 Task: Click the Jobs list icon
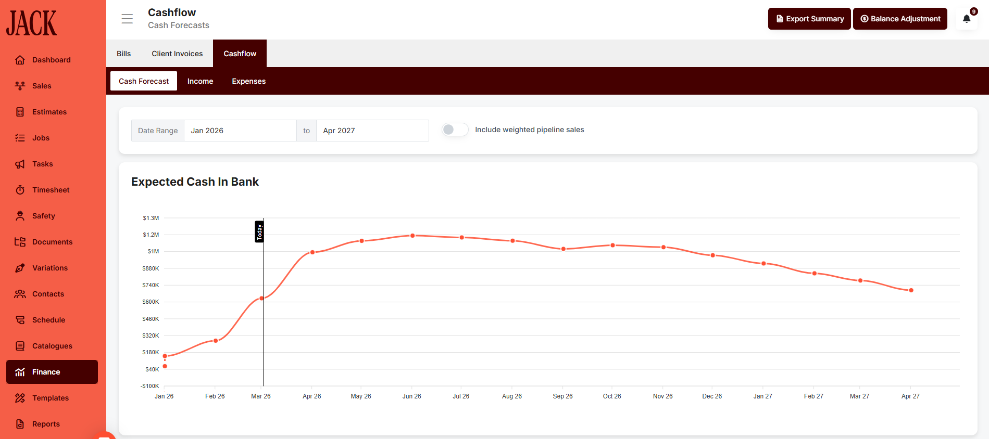[x=20, y=138]
